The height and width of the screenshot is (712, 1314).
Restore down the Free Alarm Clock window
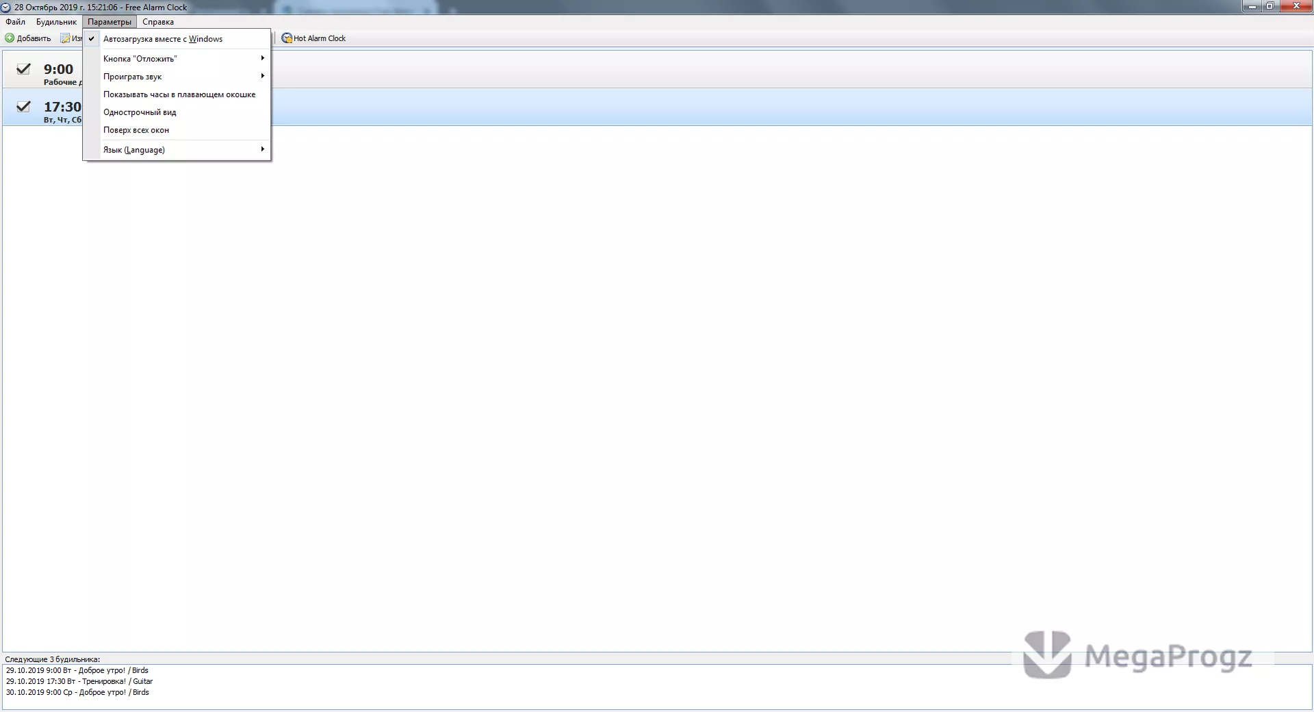point(1270,7)
